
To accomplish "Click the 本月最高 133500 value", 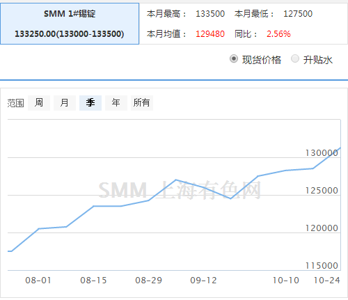I will coord(210,14).
